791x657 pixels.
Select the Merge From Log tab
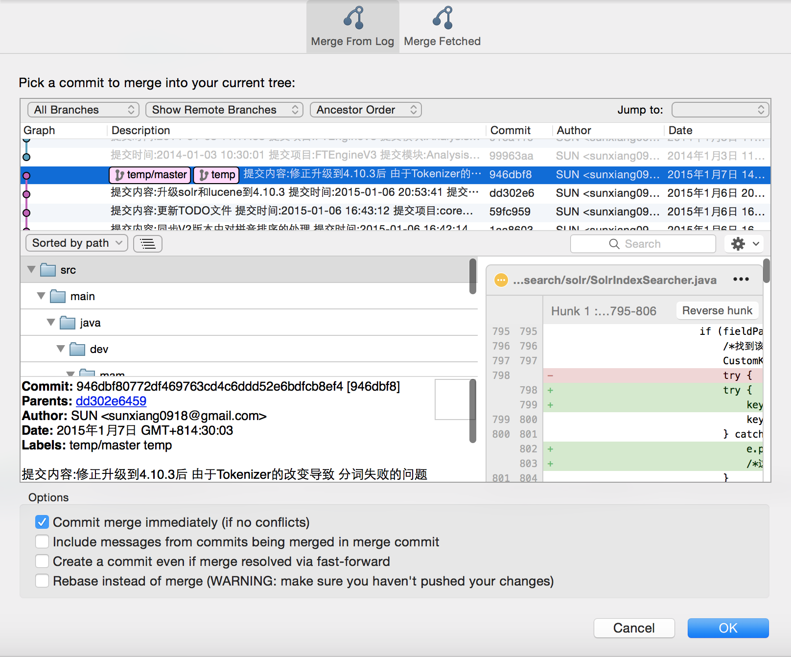(352, 27)
